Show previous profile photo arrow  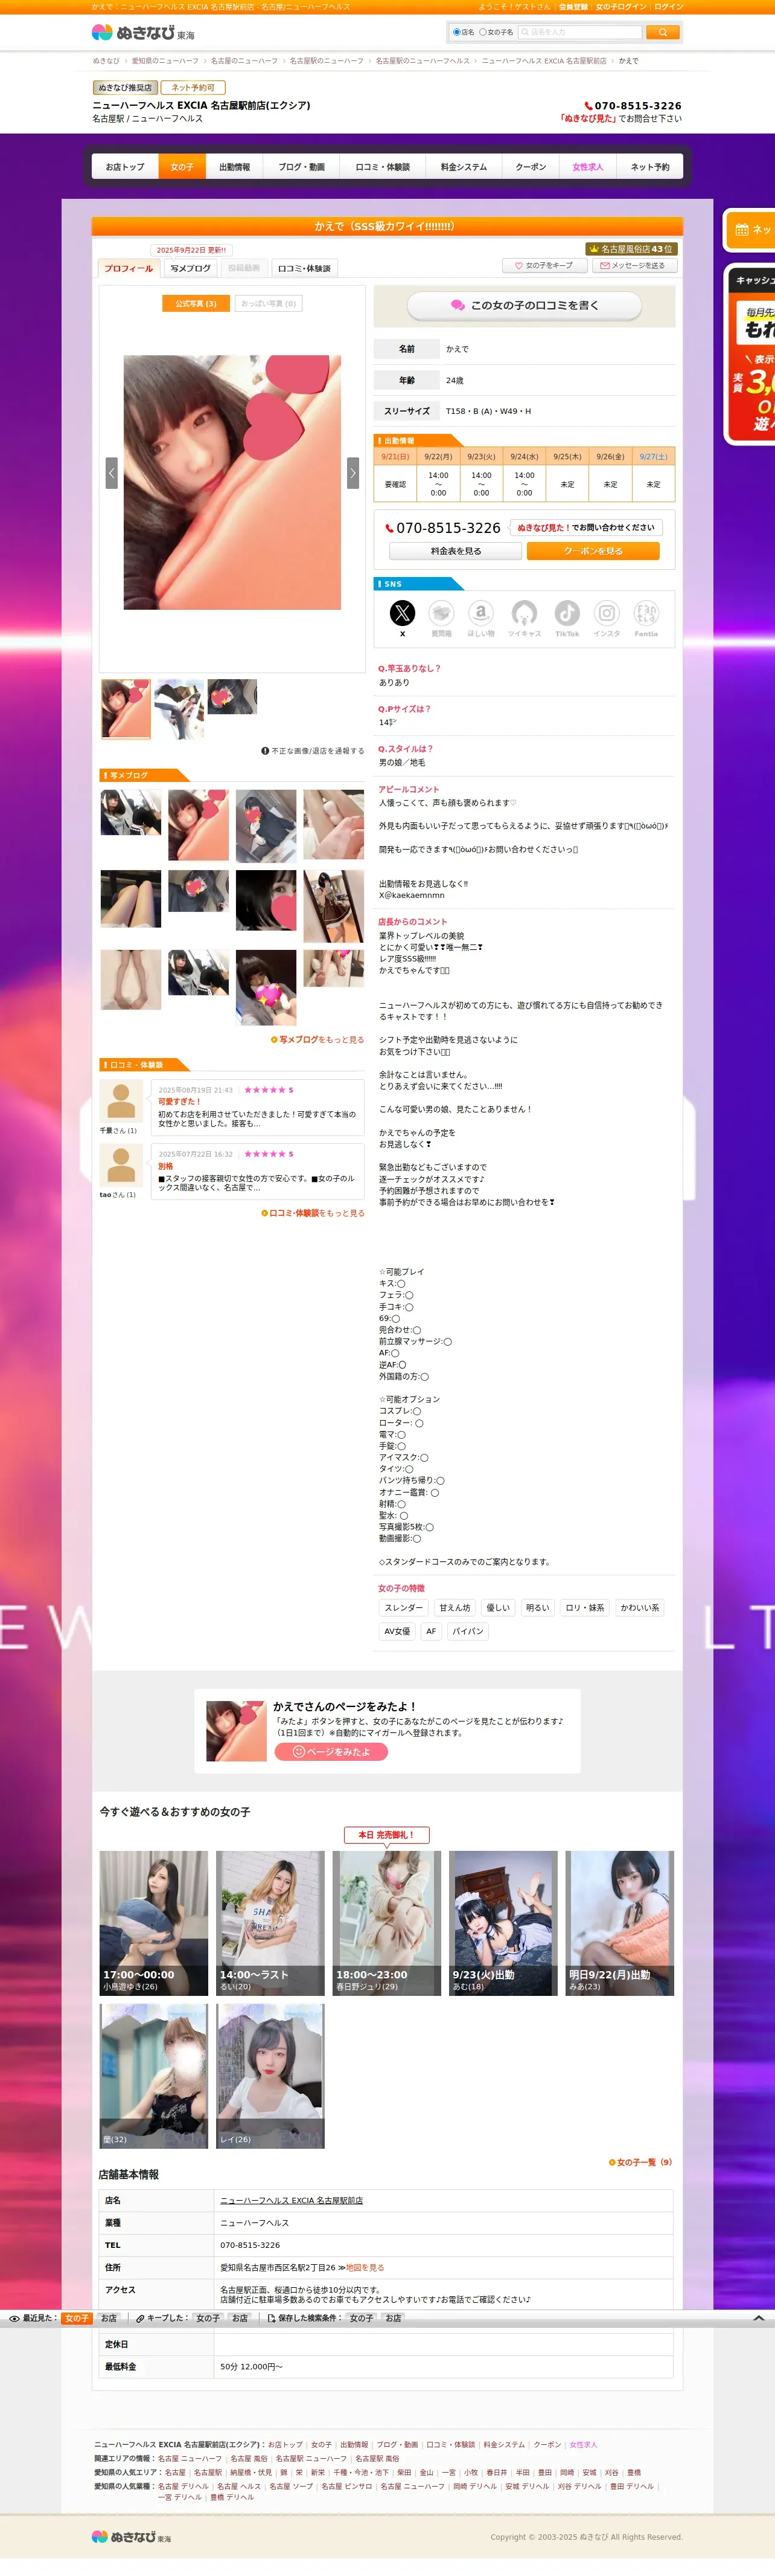point(112,473)
